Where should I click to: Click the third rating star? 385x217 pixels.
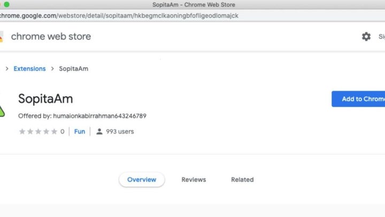[38, 131]
